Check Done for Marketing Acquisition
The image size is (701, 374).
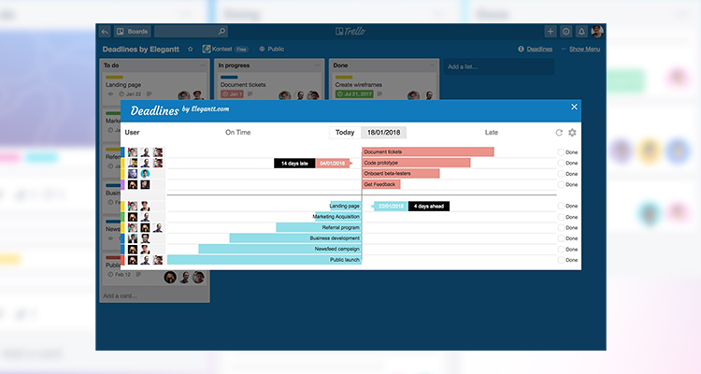(x=561, y=217)
